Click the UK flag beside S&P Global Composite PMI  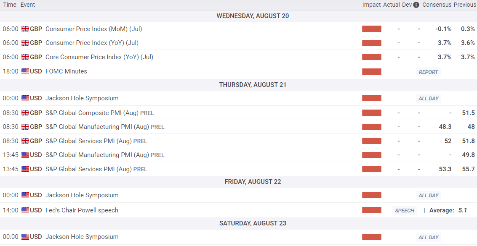[25, 113]
